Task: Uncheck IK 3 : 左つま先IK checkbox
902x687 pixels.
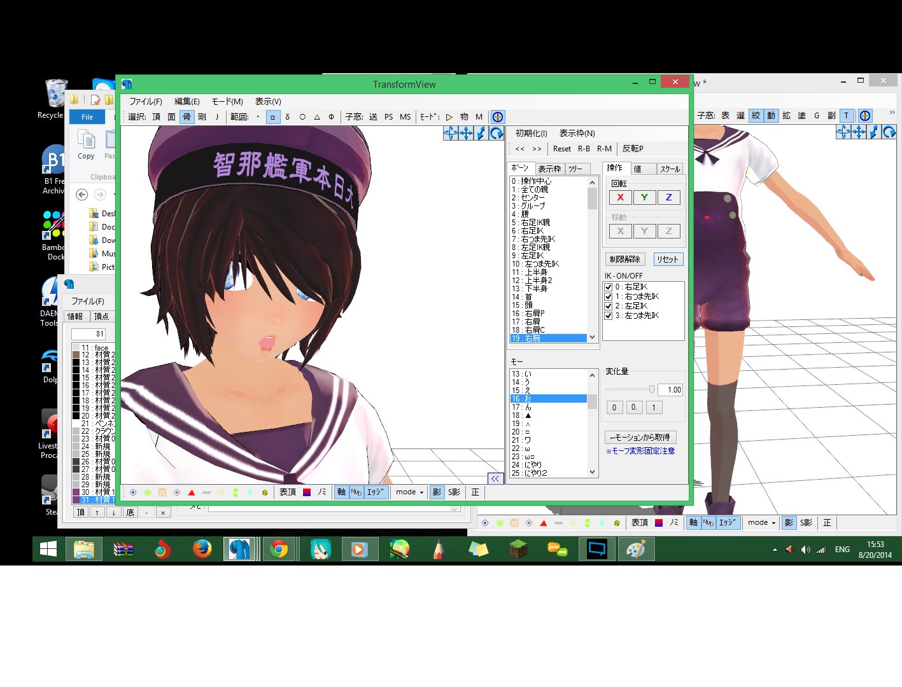Action: point(609,316)
